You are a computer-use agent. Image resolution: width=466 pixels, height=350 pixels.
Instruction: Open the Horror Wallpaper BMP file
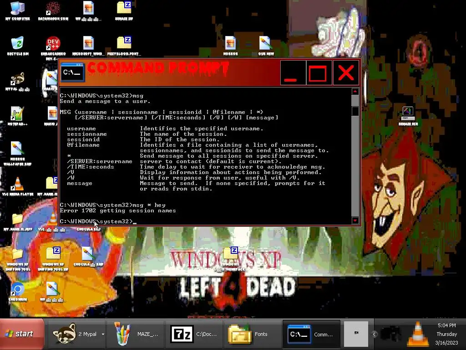(x=18, y=154)
